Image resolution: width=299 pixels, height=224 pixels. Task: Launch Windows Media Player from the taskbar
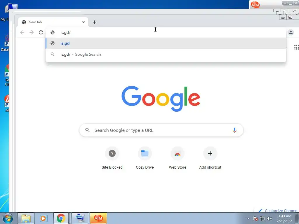(43, 218)
